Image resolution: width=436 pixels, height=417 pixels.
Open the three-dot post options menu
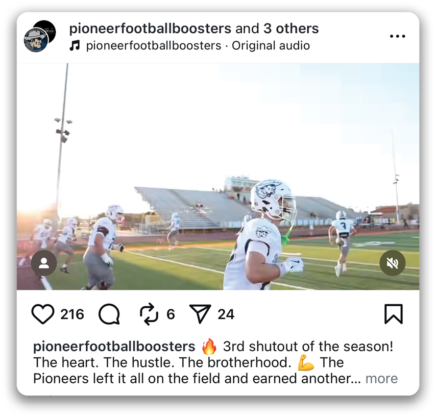point(397,36)
